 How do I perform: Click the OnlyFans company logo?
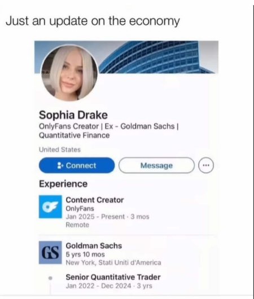point(50,206)
